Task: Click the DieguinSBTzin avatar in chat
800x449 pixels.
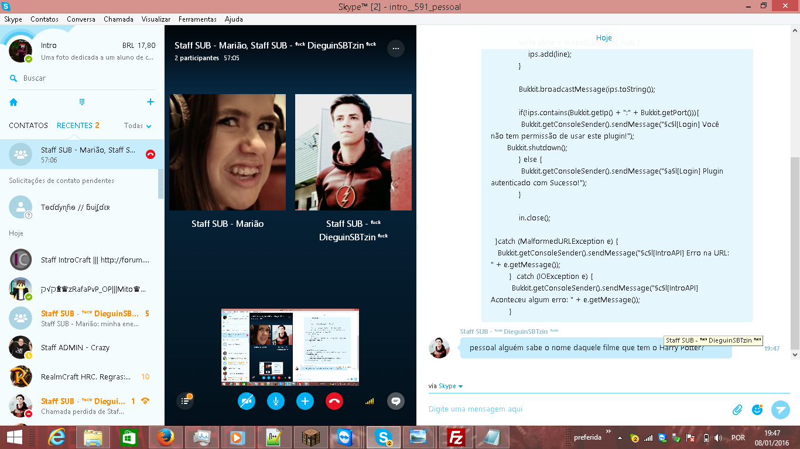Action: [439, 347]
